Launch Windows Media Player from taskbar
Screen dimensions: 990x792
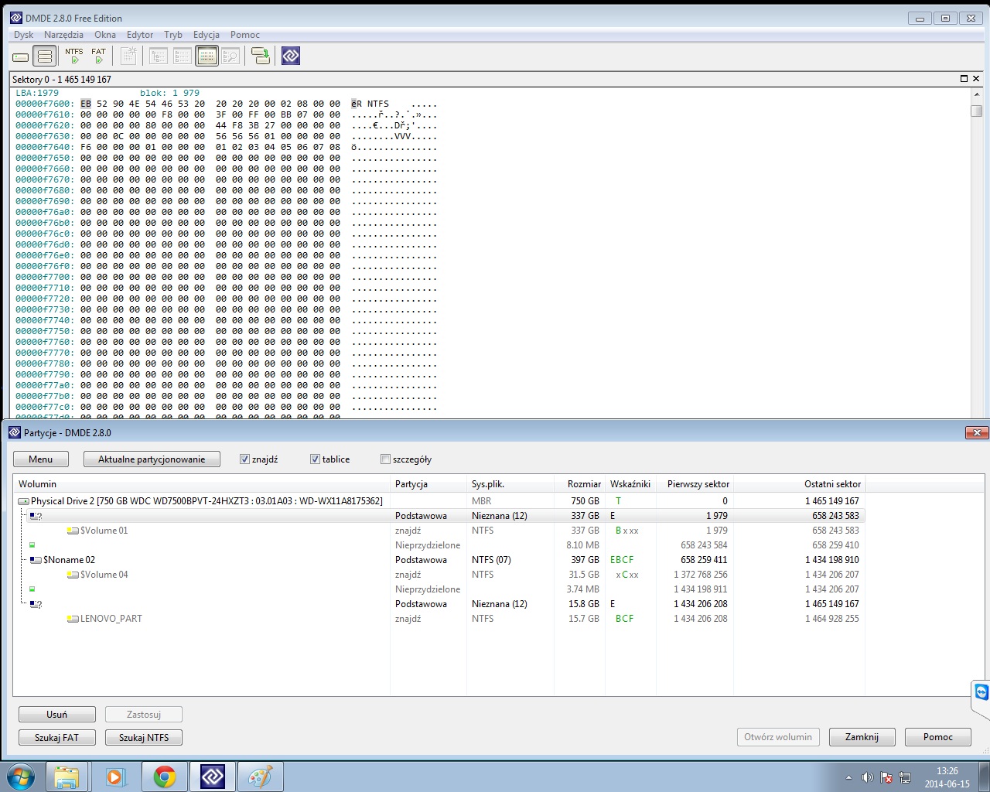pyautogui.click(x=116, y=777)
